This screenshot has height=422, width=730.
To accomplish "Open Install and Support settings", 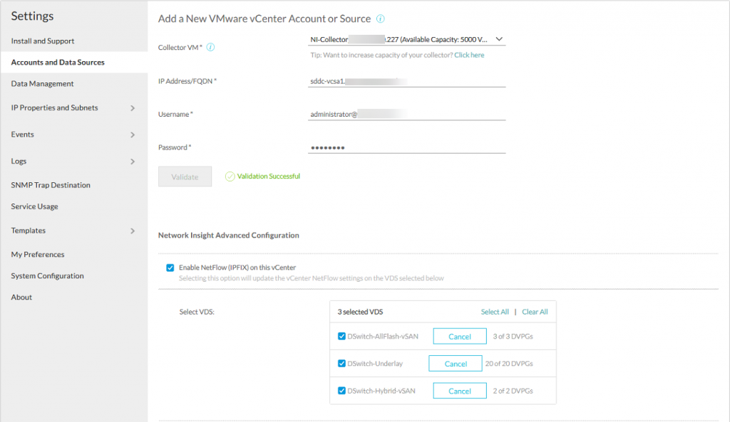I will 43,41.
